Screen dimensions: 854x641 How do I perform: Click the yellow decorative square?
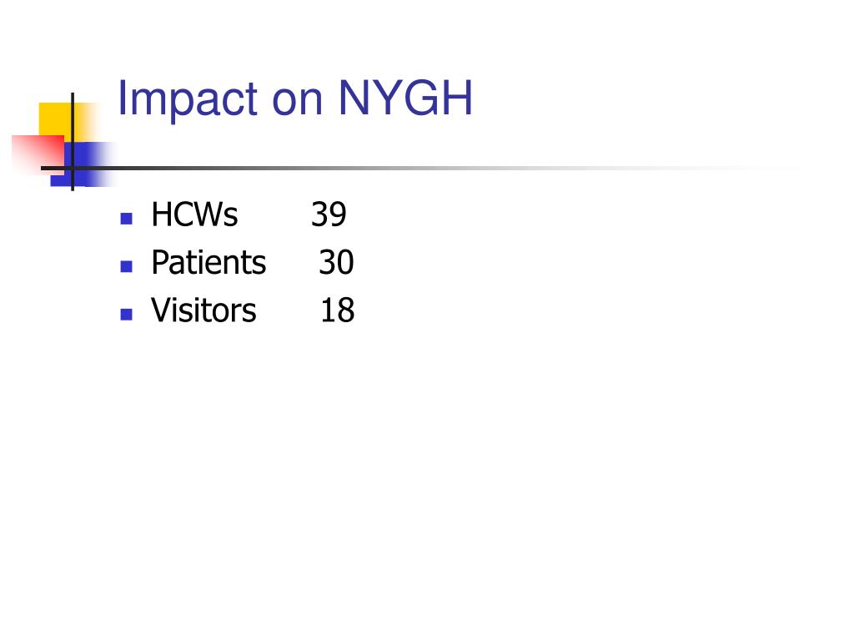60,121
